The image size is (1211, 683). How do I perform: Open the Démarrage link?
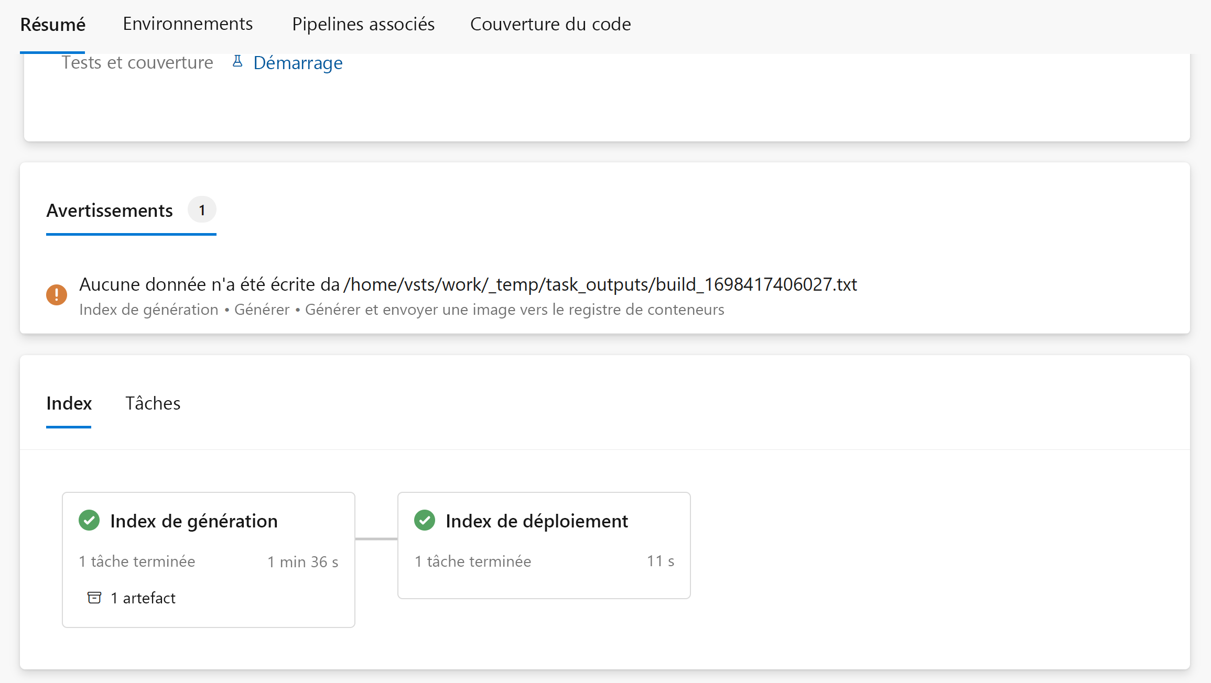[x=298, y=62]
